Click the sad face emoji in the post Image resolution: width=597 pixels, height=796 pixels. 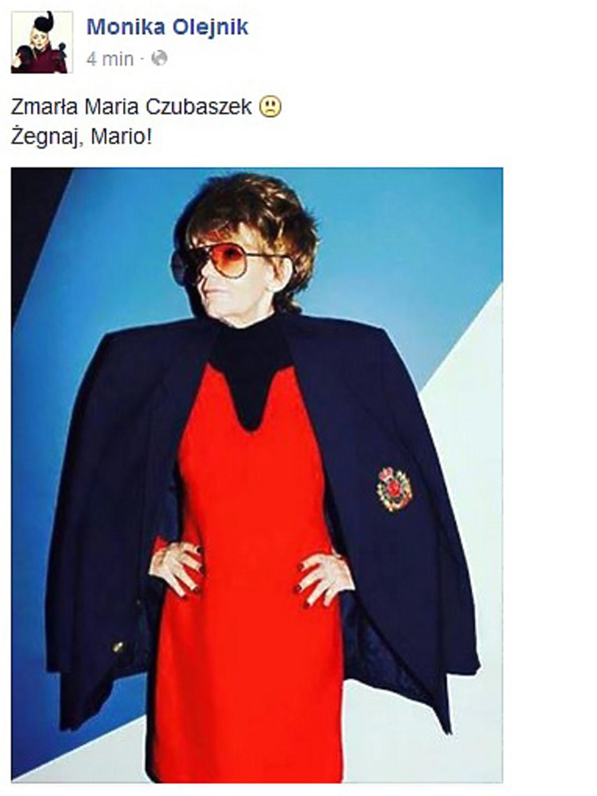pos(271,107)
